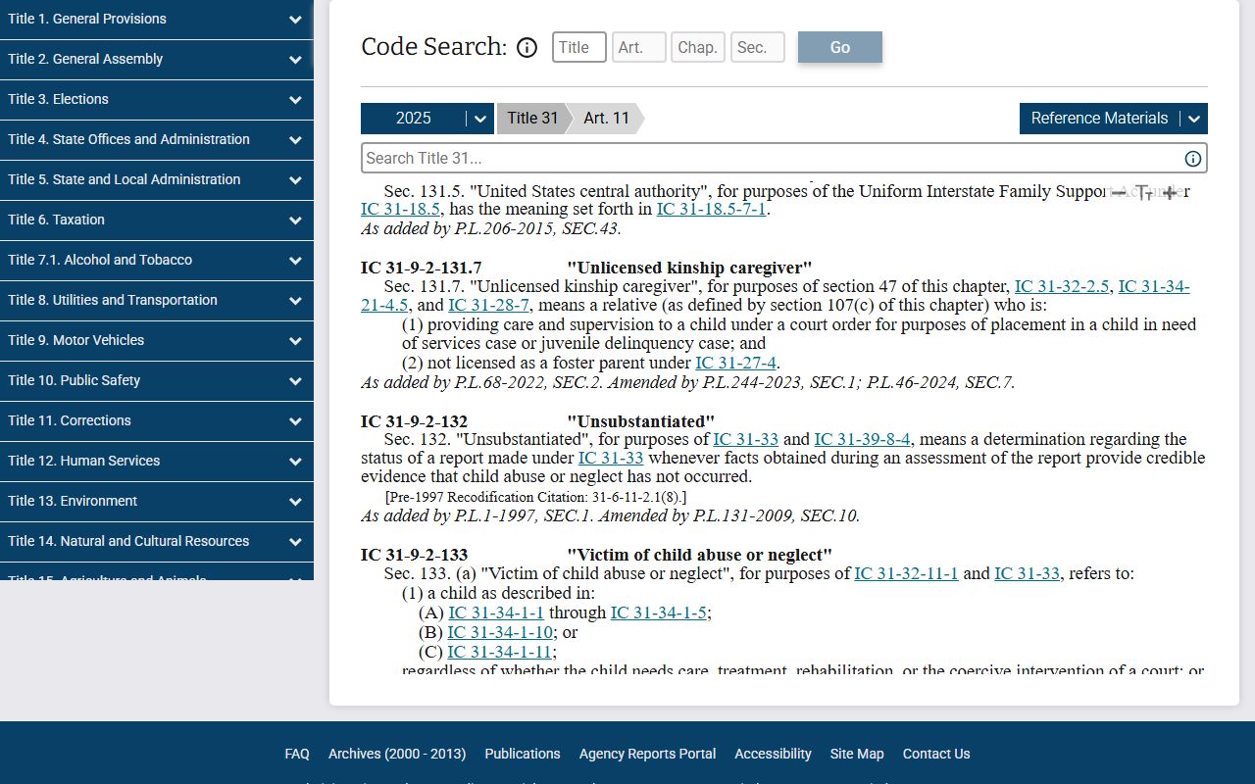Follow the IC 31-39-8-4 link
The height and width of the screenshot is (784, 1255).
click(862, 440)
